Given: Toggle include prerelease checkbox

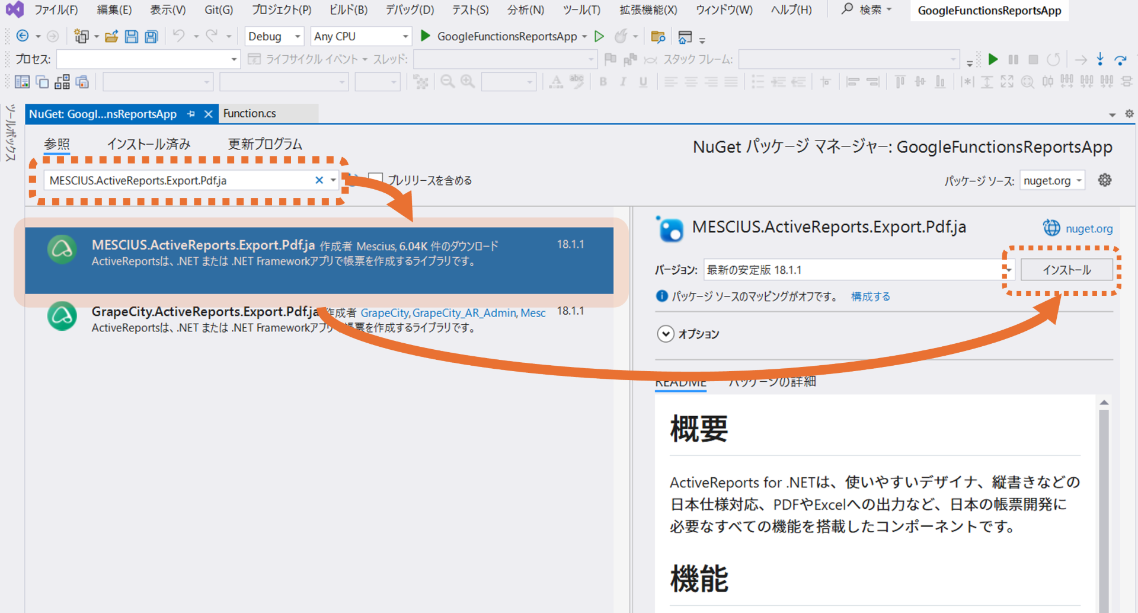Looking at the screenshot, I should tap(375, 180).
